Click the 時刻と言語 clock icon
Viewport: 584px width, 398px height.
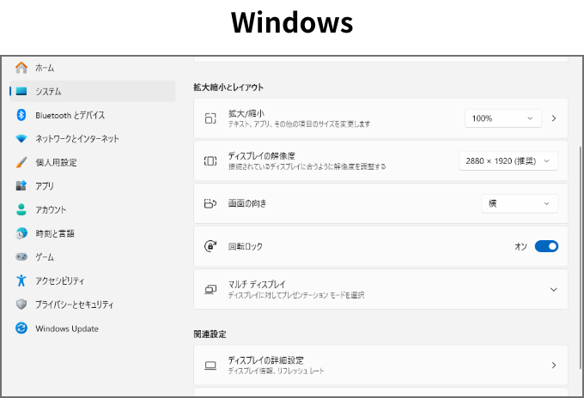pyautogui.click(x=21, y=233)
